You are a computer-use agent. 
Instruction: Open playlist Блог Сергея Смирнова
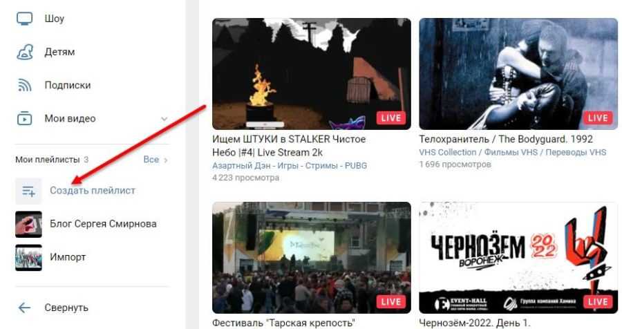103,224
